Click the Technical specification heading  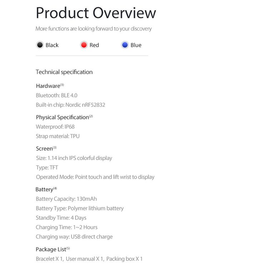pyautogui.click(x=64, y=72)
